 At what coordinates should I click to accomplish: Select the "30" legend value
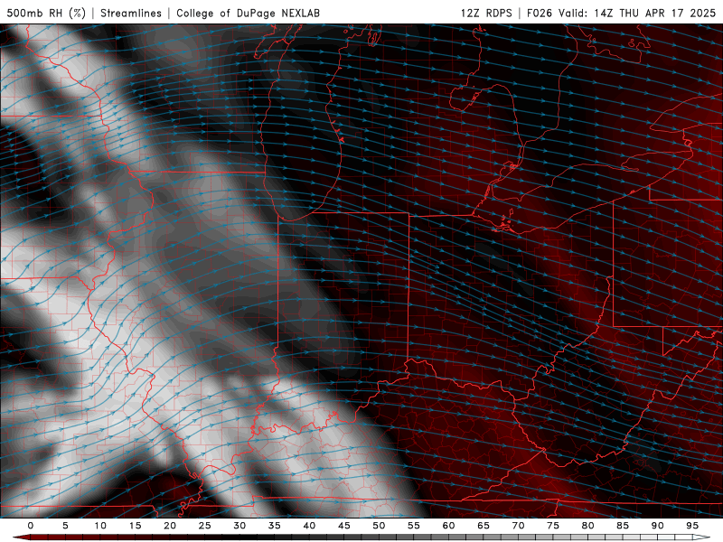point(239,526)
